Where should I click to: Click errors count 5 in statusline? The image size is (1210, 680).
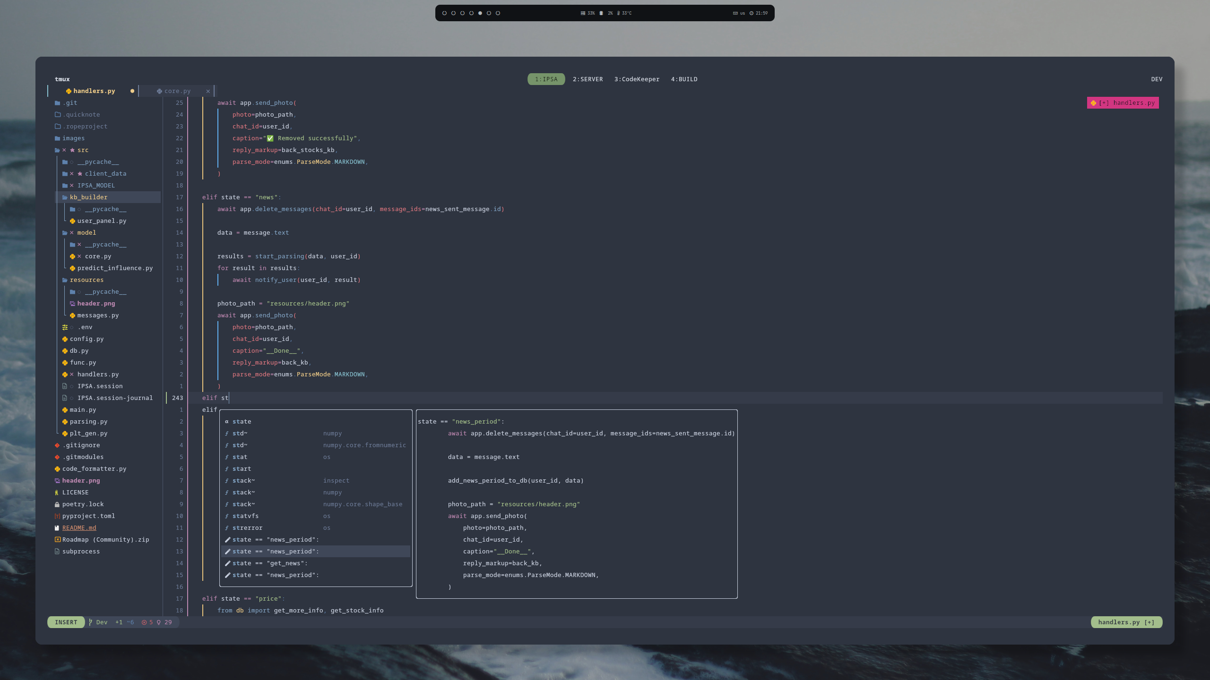147,622
